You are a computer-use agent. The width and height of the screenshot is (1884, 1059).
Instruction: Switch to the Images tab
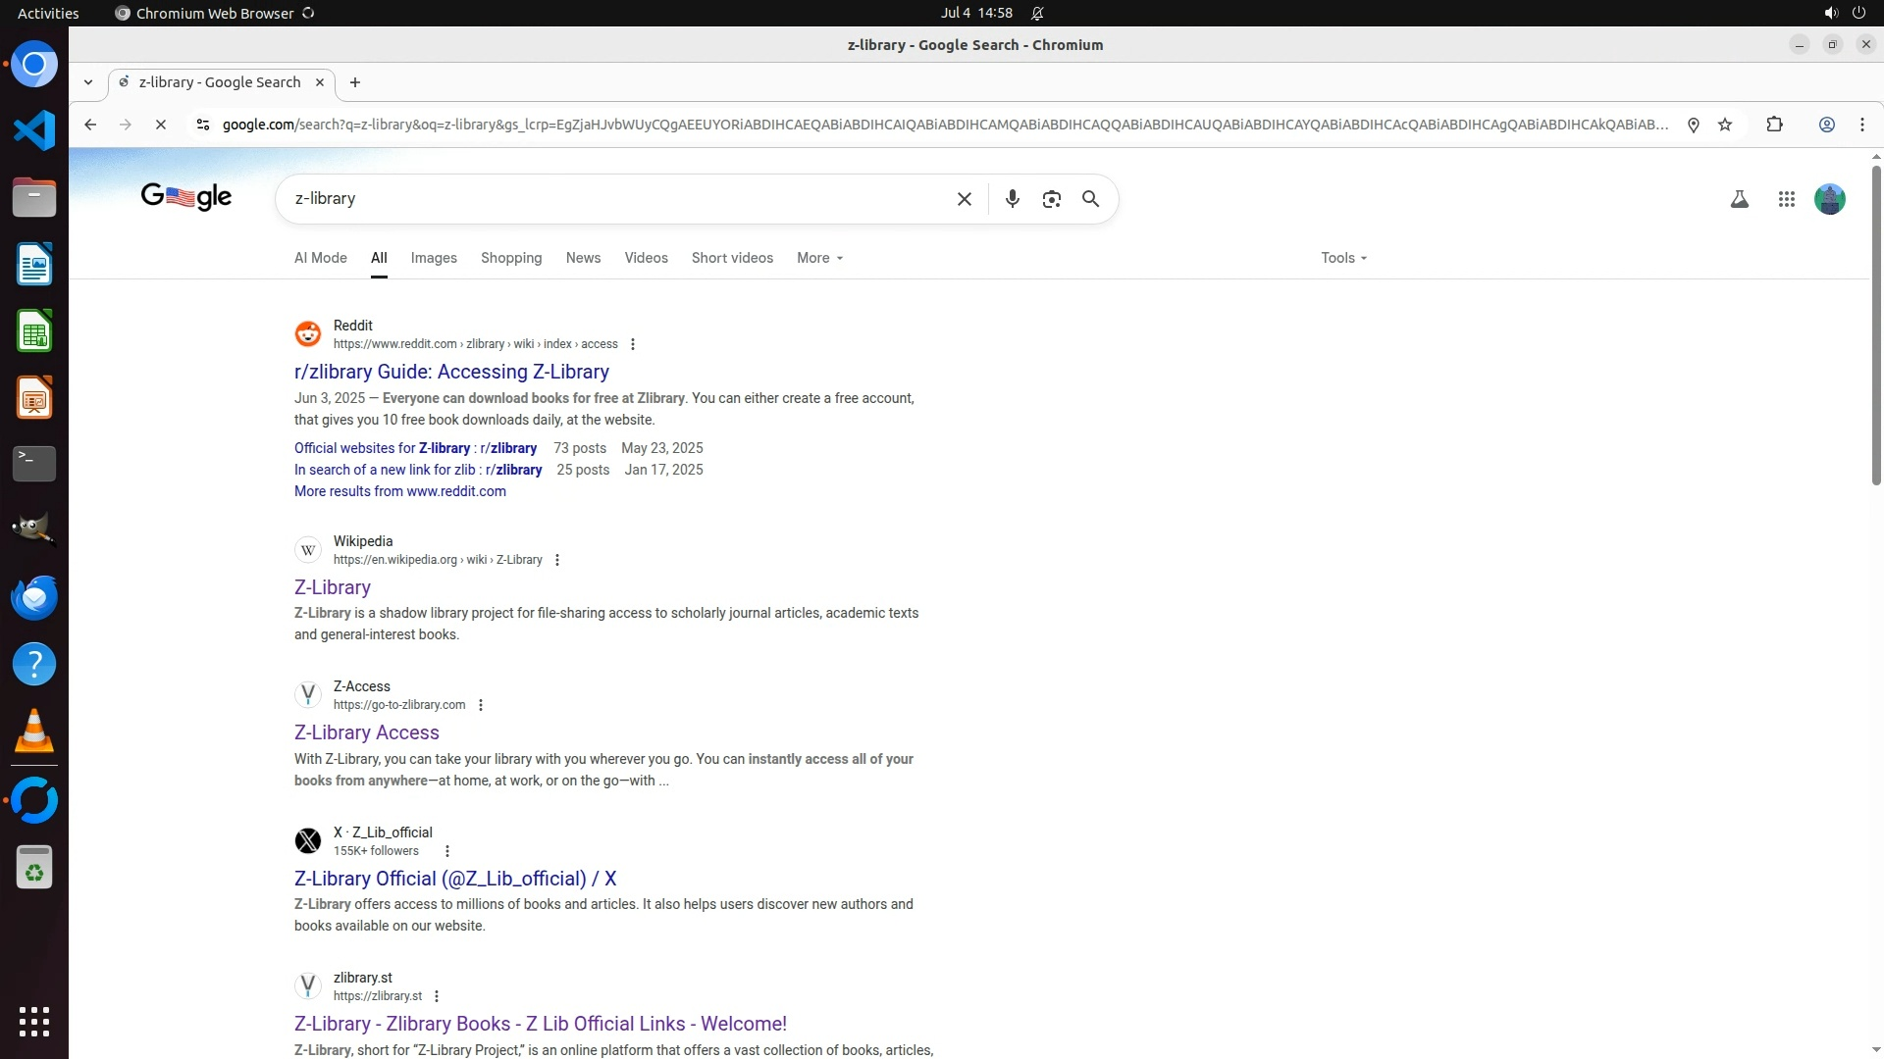pyautogui.click(x=434, y=258)
